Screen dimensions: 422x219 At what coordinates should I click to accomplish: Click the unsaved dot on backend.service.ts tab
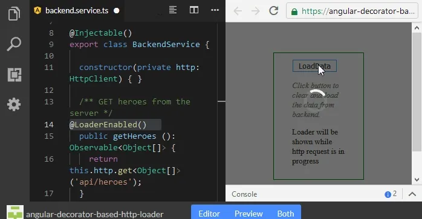[117, 11]
